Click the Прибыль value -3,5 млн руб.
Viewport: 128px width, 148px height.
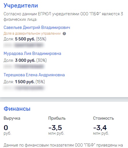click(x=56, y=130)
